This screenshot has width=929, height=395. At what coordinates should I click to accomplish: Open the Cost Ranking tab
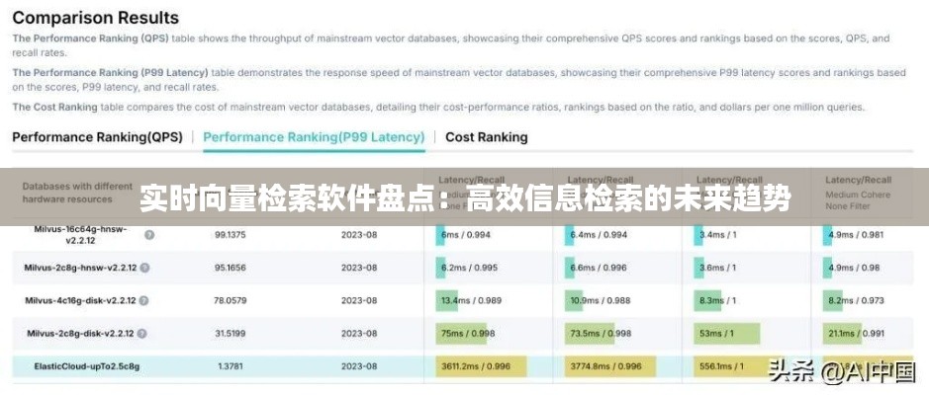tap(487, 137)
